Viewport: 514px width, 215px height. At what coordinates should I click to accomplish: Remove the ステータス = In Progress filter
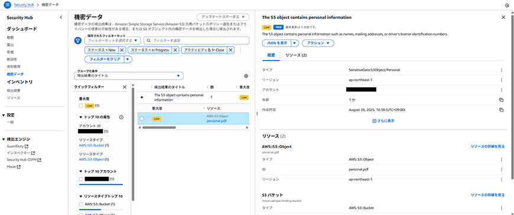(x=175, y=50)
